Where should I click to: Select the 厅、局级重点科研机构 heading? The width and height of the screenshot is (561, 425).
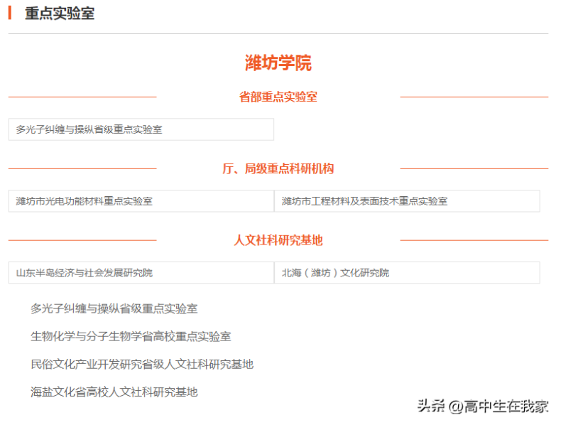coord(278,168)
